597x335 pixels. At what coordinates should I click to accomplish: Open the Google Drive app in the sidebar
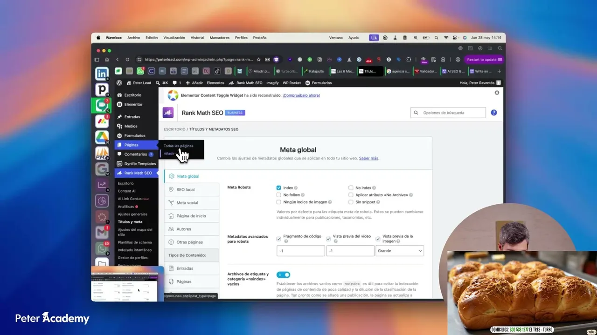click(x=102, y=137)
